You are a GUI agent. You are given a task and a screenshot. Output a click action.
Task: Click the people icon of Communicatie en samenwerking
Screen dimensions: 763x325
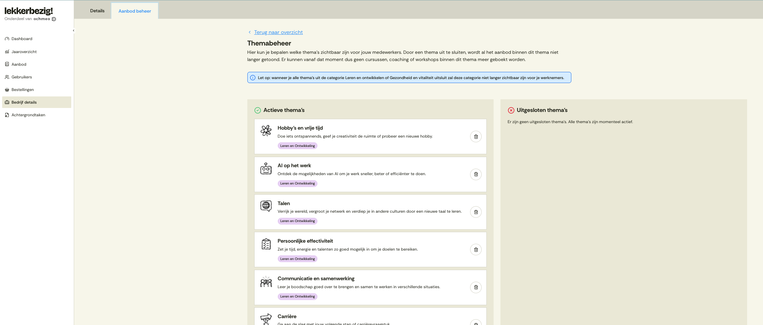[x=266, y=281]
